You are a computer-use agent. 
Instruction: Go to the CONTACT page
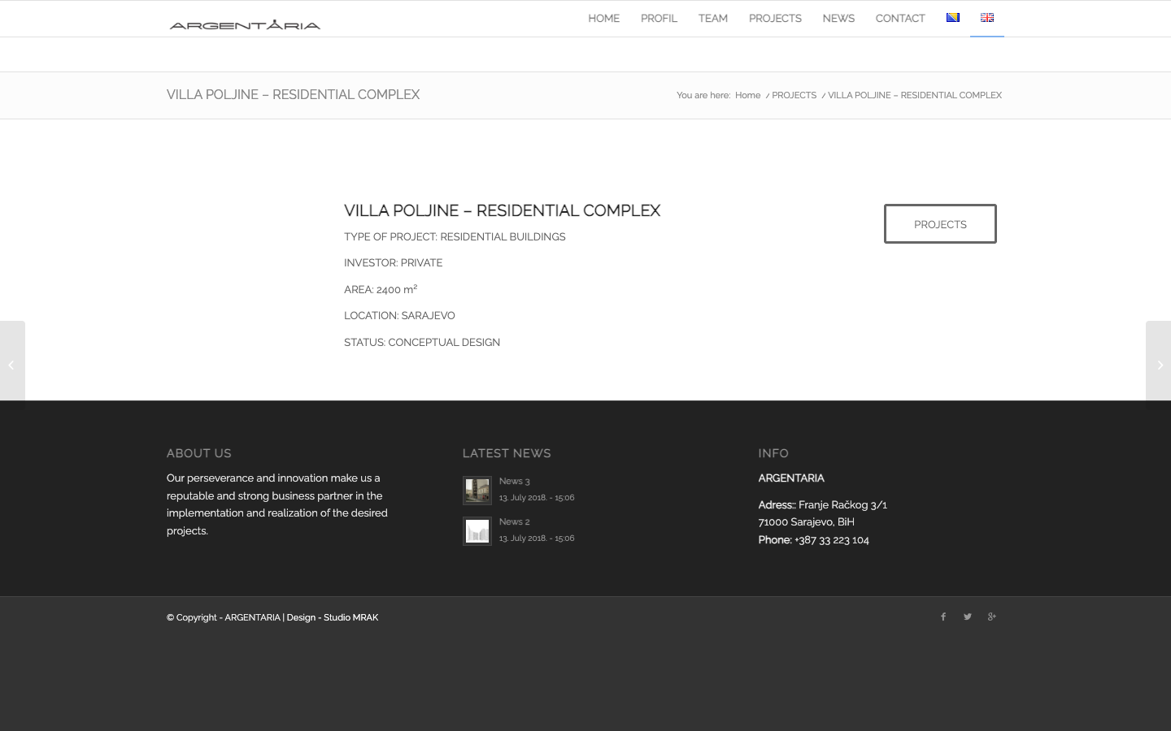click(900, 19)
